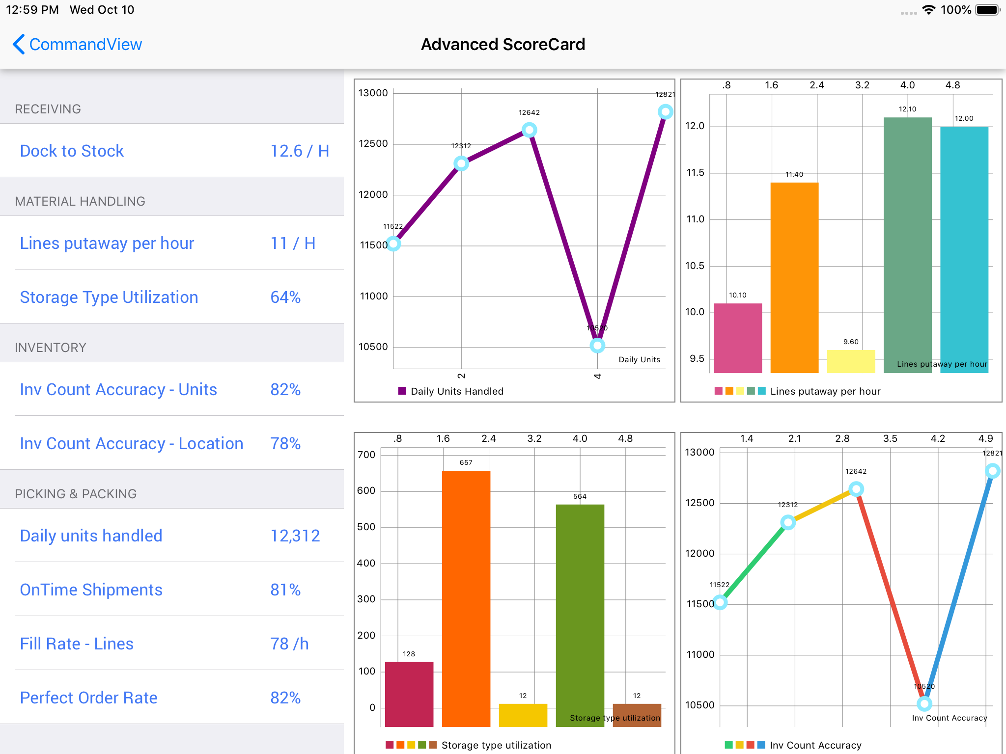Image resolution: width=1006 pixels, height=754 pixels.
Task: Go back to CommandView
Action: (85, 45)
